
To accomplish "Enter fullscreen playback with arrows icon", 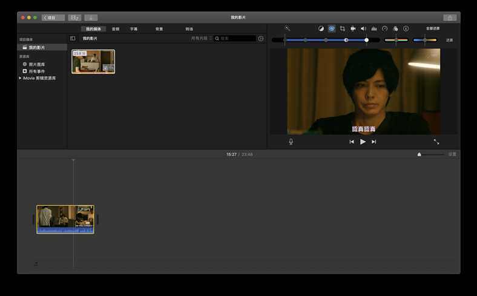I will (x=436, y=142).
